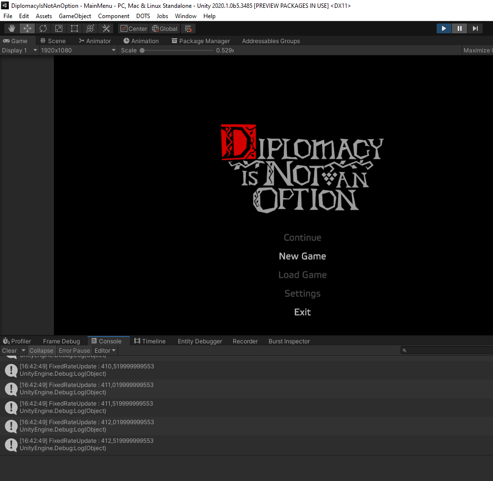
Task: Open the Help menu
Action: (209, 16)
